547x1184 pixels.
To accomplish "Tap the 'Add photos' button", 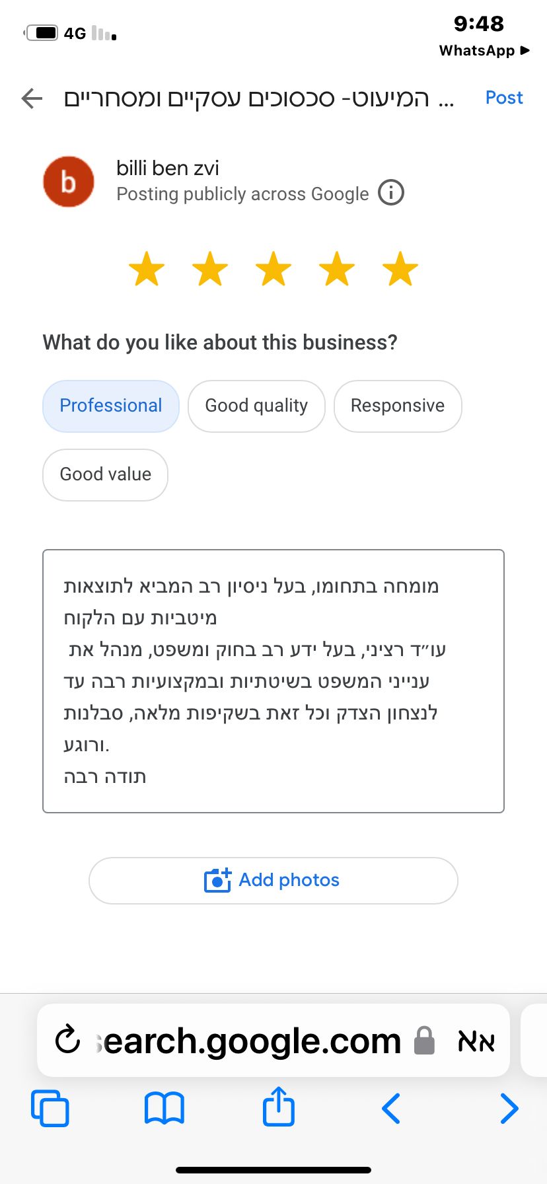I will click(273, 880).
